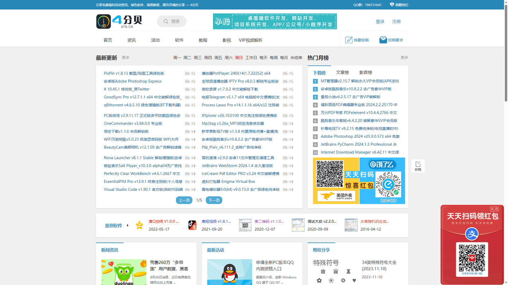Viewport: 508px width, 285px height.
Task: Switch to the 影音榜 tab
Action: click(x=366, y=72)
